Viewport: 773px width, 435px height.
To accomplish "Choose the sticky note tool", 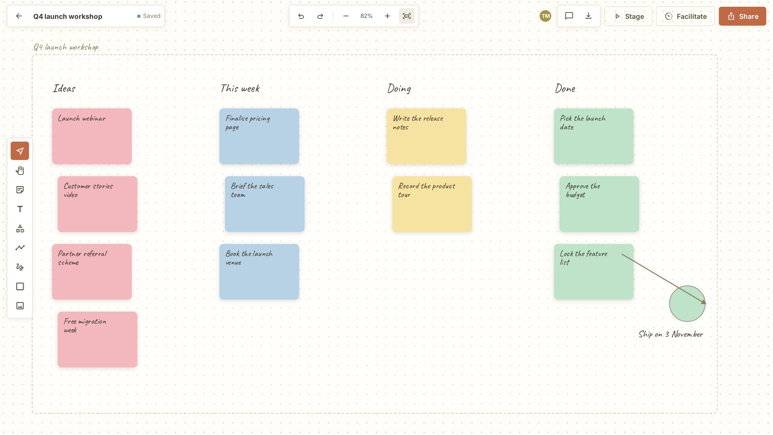I will pyautogui.click(x=20, y=189).
